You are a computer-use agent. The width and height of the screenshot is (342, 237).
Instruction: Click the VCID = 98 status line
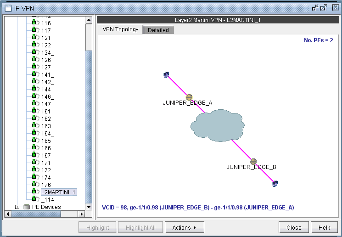click(x=198, y=208)
